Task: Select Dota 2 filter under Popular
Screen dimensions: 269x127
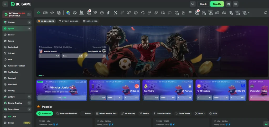Action: [x=200, y=113]
